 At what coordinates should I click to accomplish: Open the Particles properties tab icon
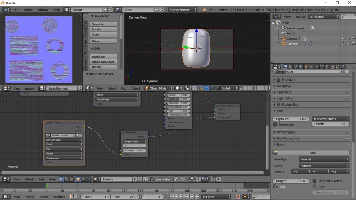337,67
